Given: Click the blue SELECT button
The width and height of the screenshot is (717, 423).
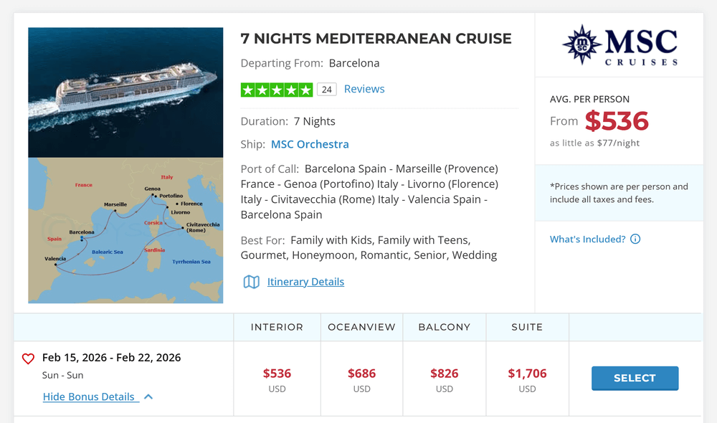Looking at the screenshot, I should [635, 378].
